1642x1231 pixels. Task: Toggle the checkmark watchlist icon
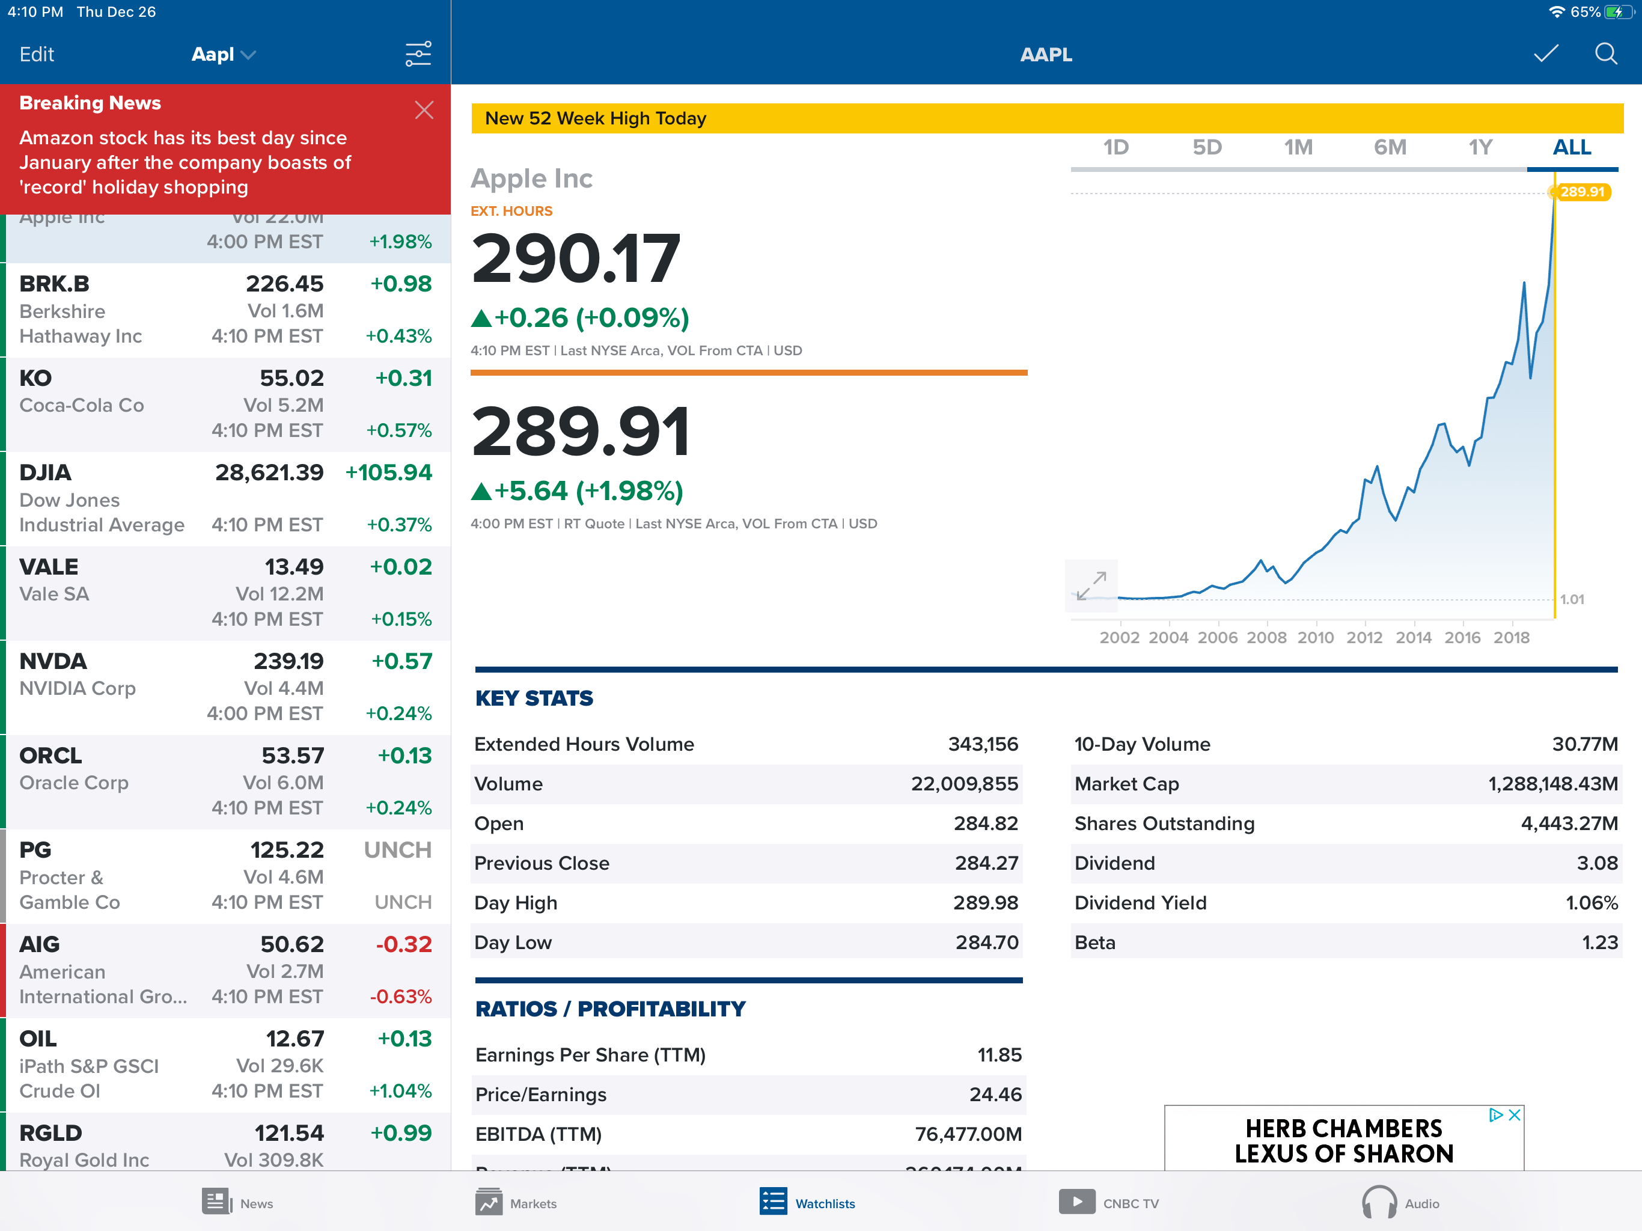coord(1545,54)
